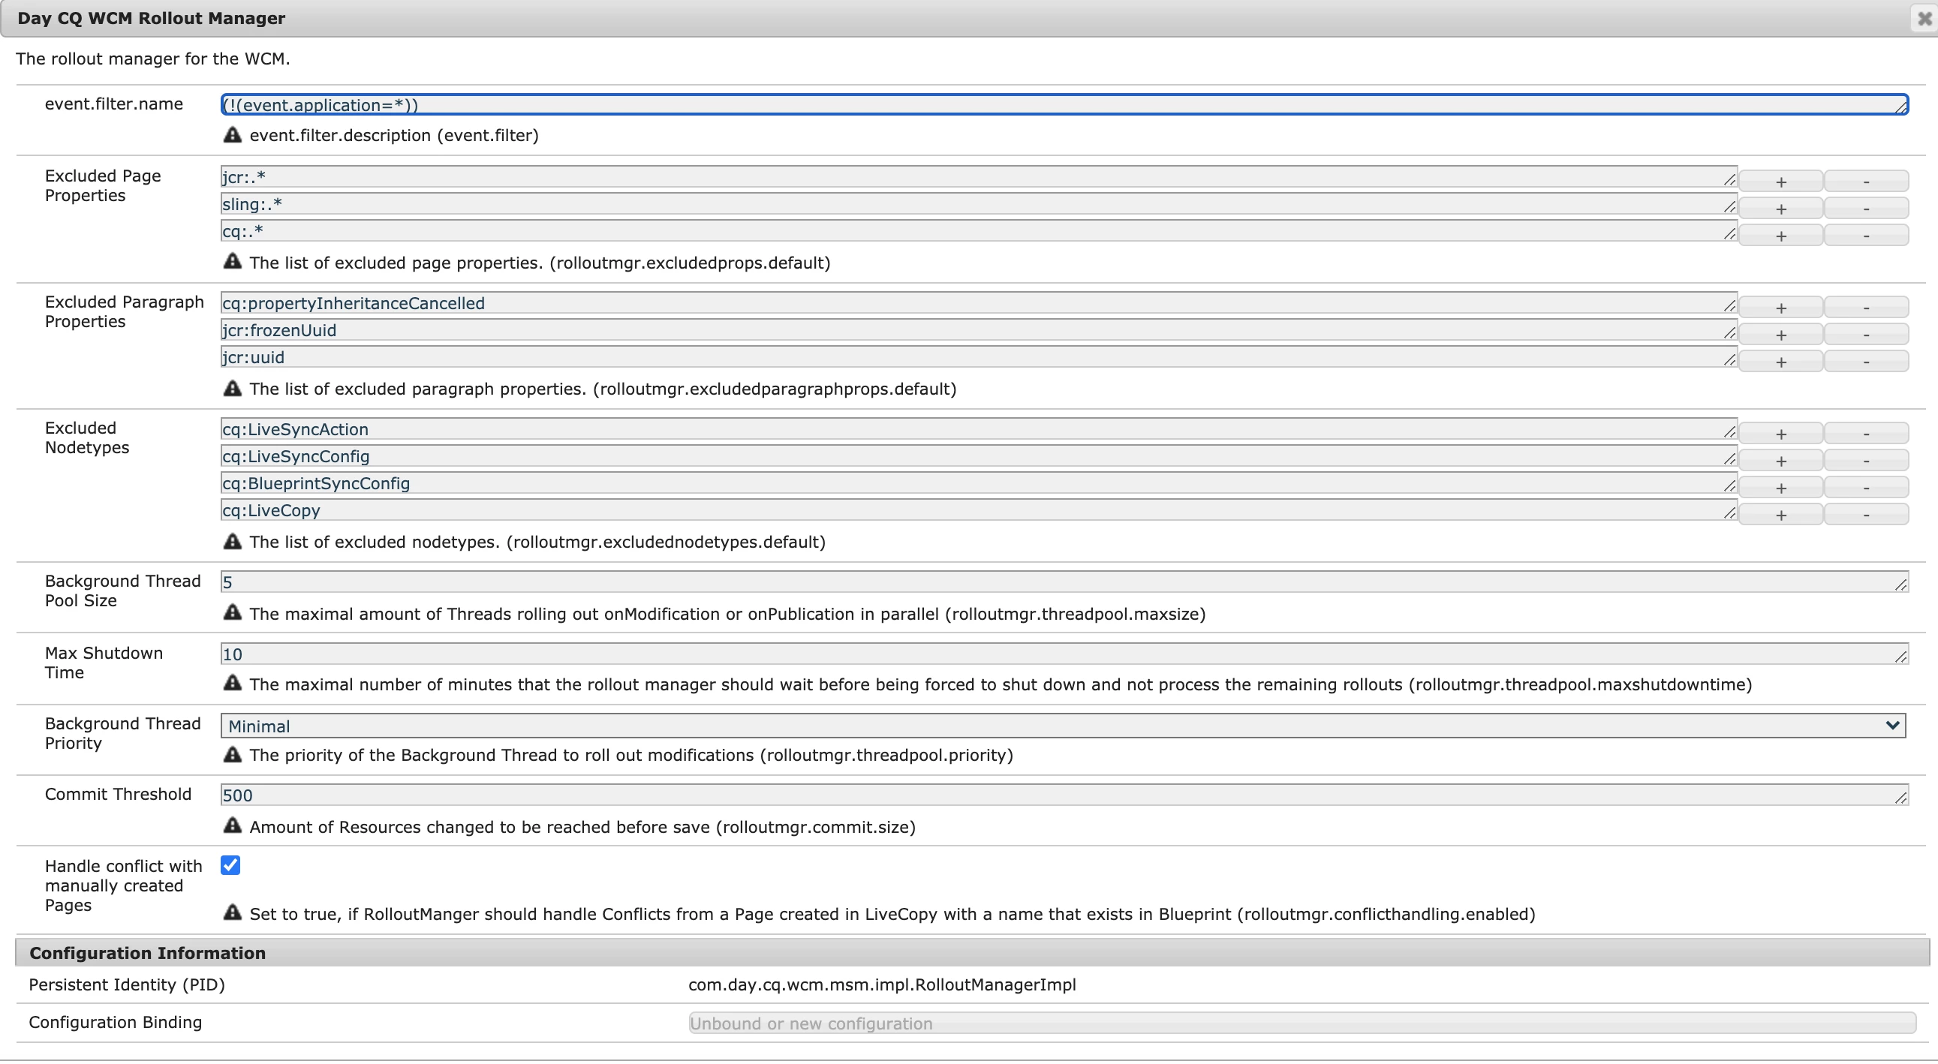Image resolution: width=1938 pixels, height=1064 pixels.
Task: Click warning icon beside event.filter.description
Action: pos(233,134)
